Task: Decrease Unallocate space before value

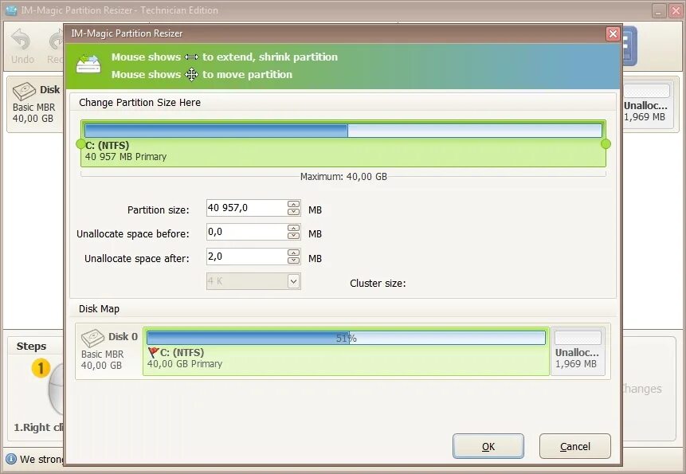Action: (x=293, y=236)
